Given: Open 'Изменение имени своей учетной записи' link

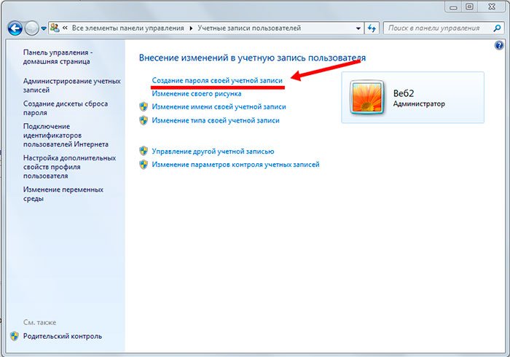Looking at the screenshot, I should [x=219, y=106].
